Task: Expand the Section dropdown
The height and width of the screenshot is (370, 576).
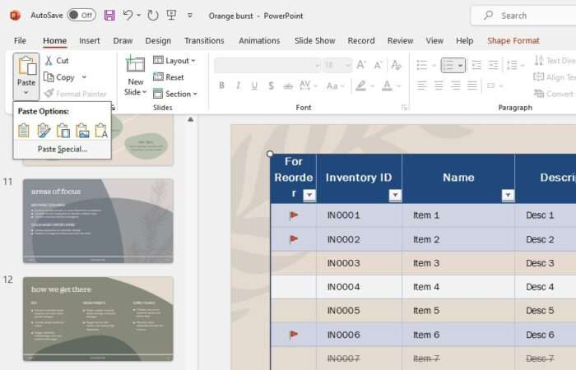Action: point(175,94)
